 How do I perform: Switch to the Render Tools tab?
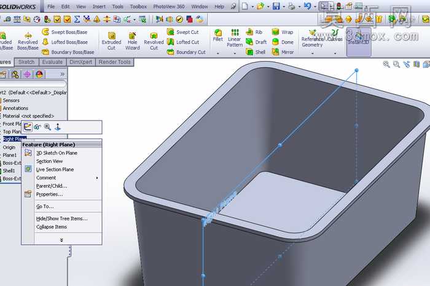tap(115, 62)
